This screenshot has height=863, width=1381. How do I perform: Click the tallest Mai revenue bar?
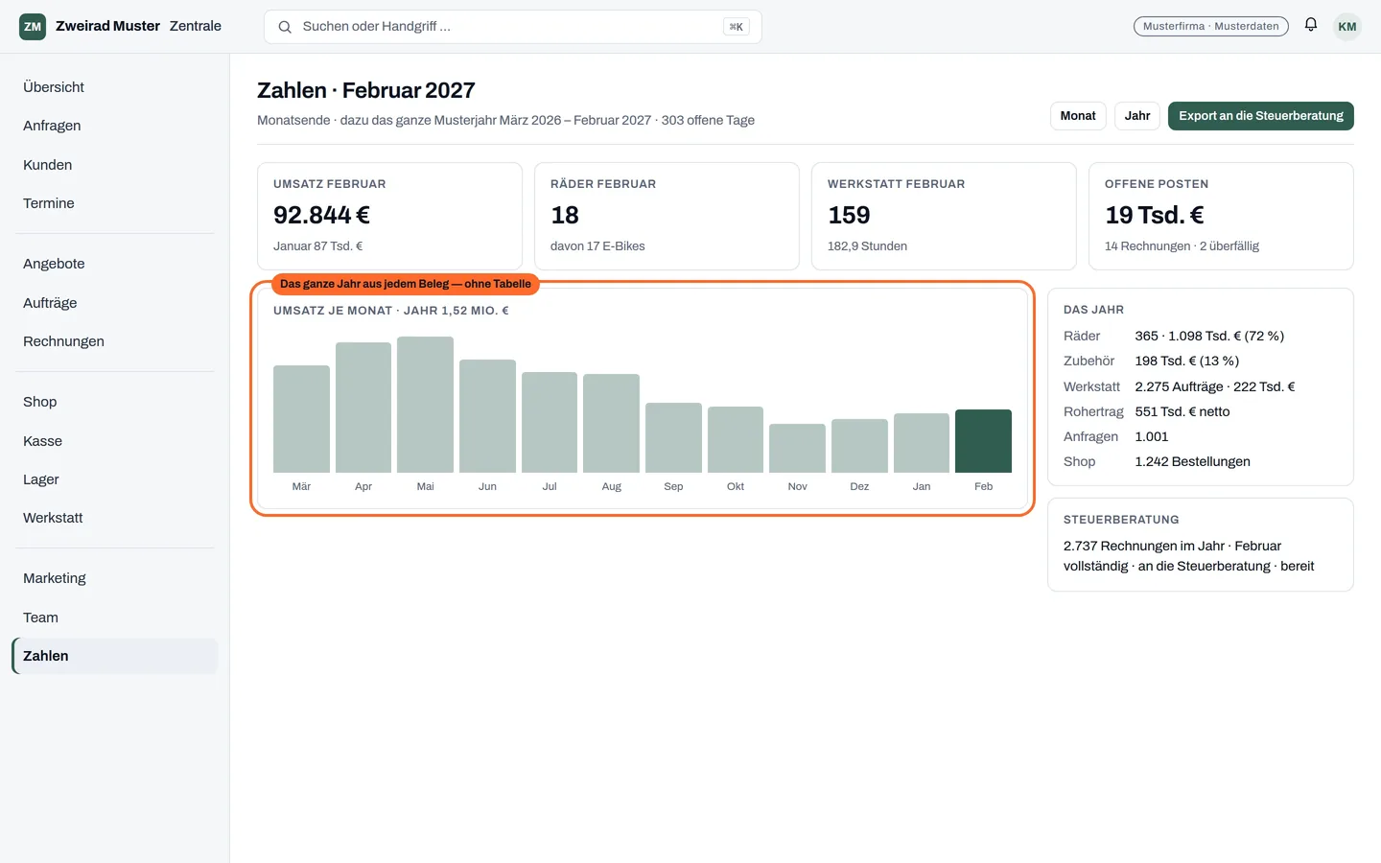425,405
